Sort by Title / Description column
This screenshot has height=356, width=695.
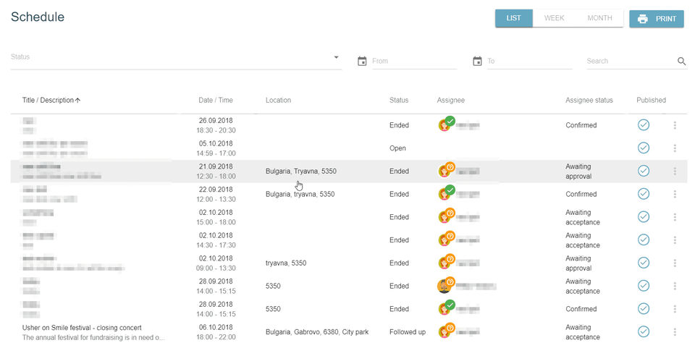pos(51,100)
